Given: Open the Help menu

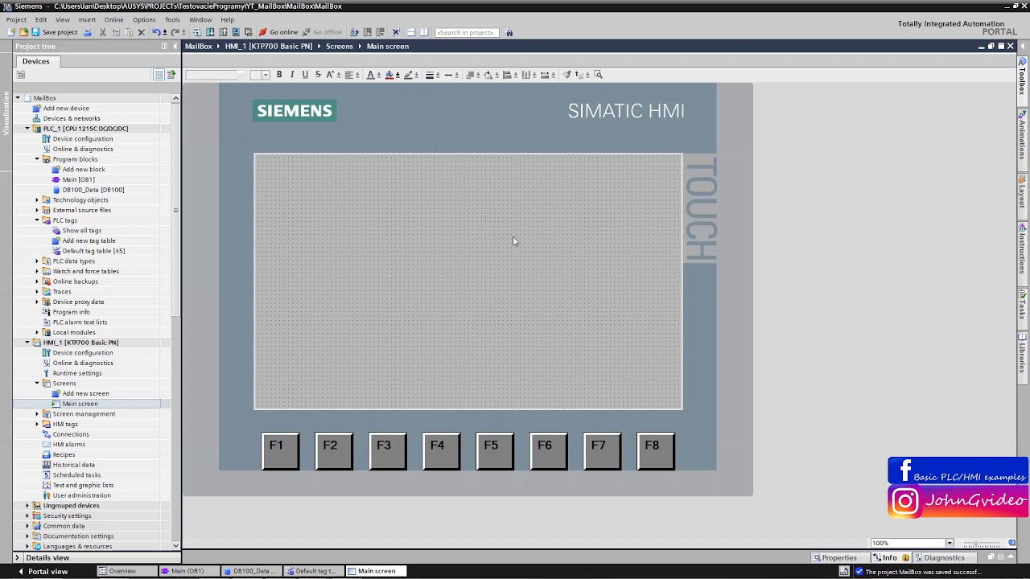Looking at the screenshot, I should (x=227, y=19).
